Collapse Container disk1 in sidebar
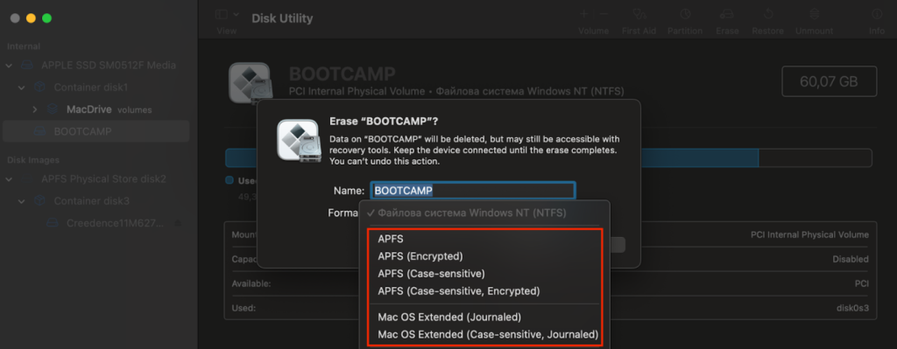 pos(22,87)
